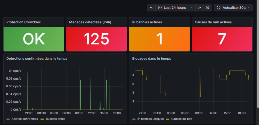This screenshot has height=125, width=259.
Task: Click the 0.04 ops/s axis label
Action: [x=14, y=94]
